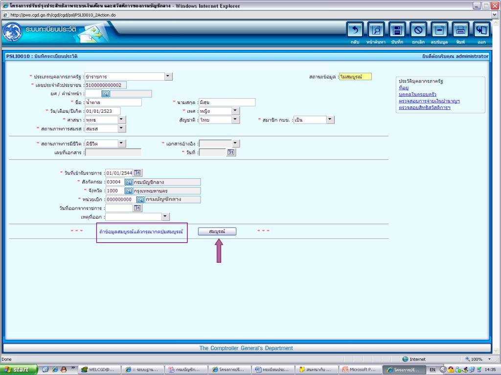Image resolution: width=501 pixels, height=375 pixels.
Task: Switch to the กรมบัญชีก taskbar window
Action: (x=186, y=370)
